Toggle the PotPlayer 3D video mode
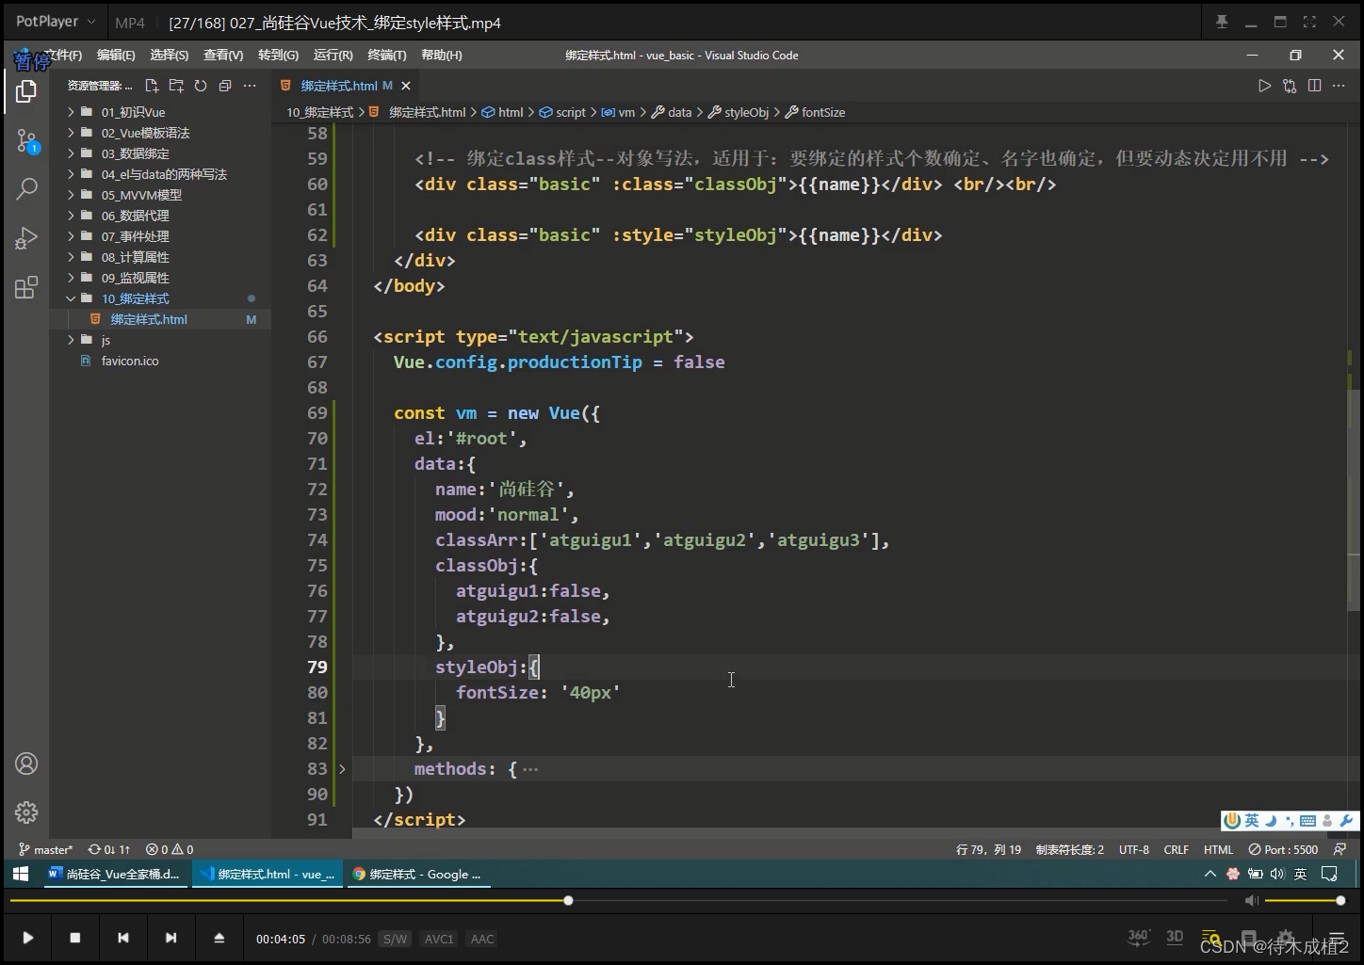 pos(1175,937)
